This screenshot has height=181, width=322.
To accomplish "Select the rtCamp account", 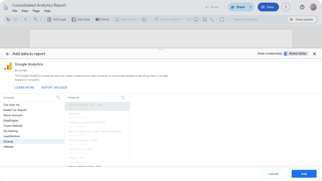I will (32, 141).
